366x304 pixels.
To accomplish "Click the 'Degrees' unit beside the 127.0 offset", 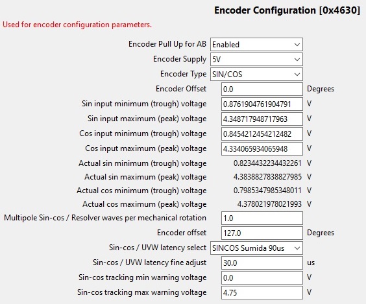I will pyautogui.click(x=321, y=233).
